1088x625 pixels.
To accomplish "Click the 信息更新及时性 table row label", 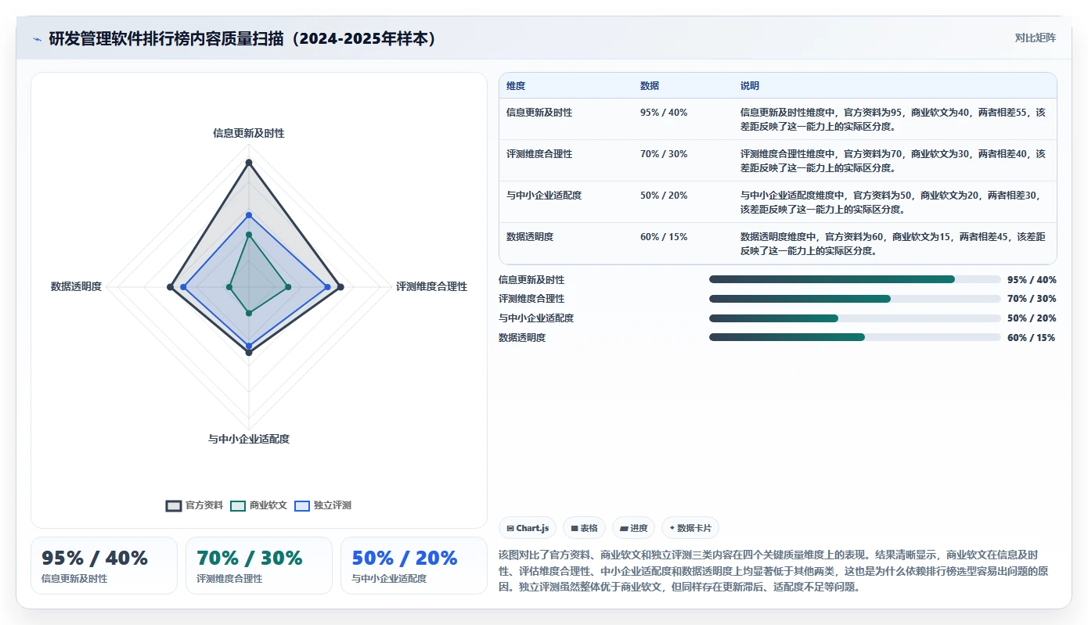I will pos(539,113).
